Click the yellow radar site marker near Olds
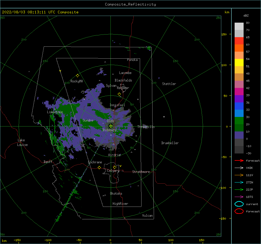261x244 pixels. point(111,126)
